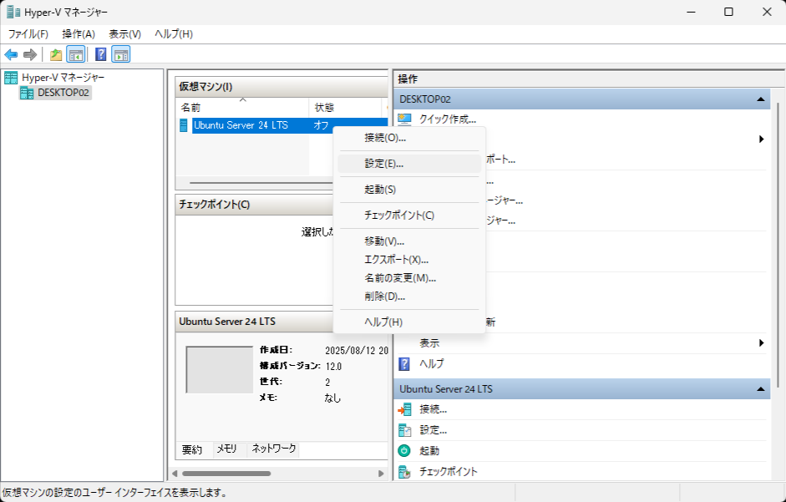
Task: Open the blue question-mark Help toolbar icon
Action: click(x=101, y=54)
